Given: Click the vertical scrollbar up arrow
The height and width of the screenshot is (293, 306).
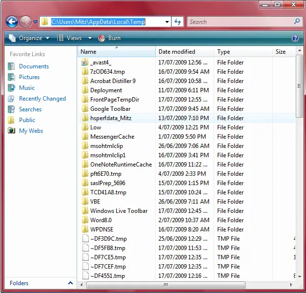Looking at the screenshot, I should click(300, 51).
